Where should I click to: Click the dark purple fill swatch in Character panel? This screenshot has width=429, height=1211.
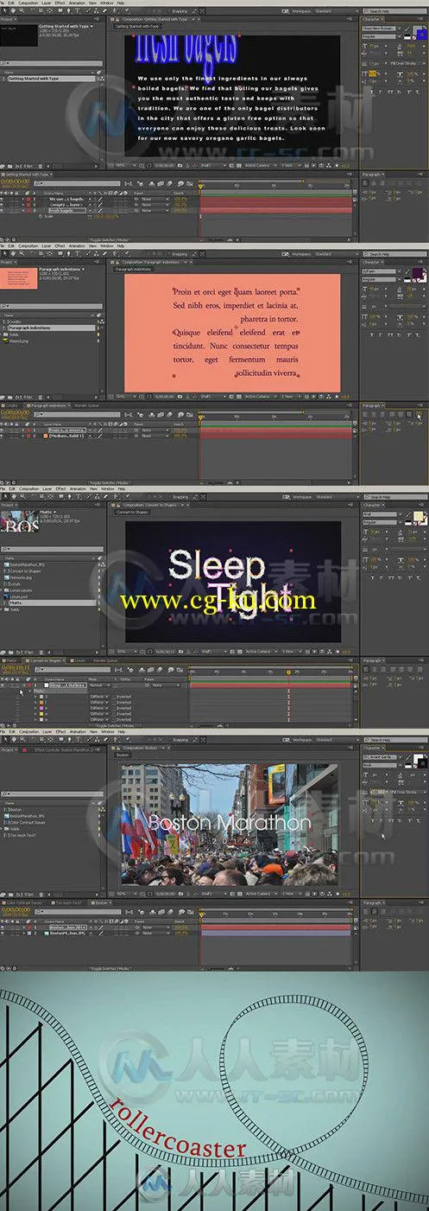(x=419, y=274)
